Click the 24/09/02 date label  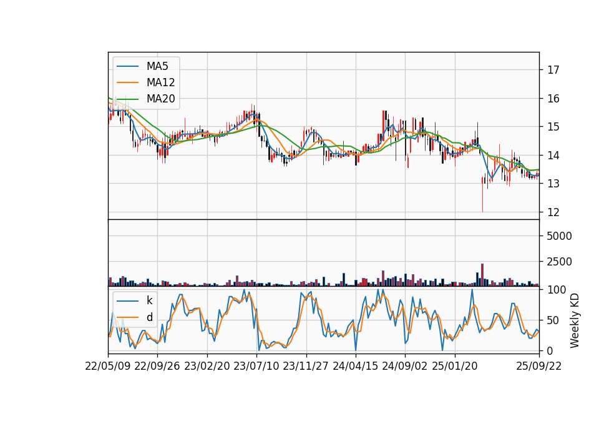[405, 366]
